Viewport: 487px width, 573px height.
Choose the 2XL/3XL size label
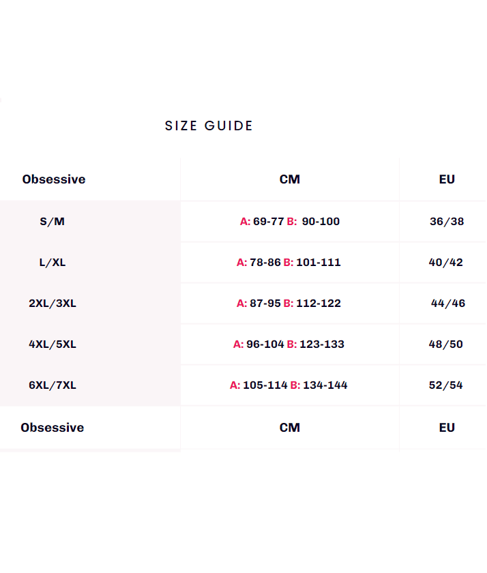(53, 304)
